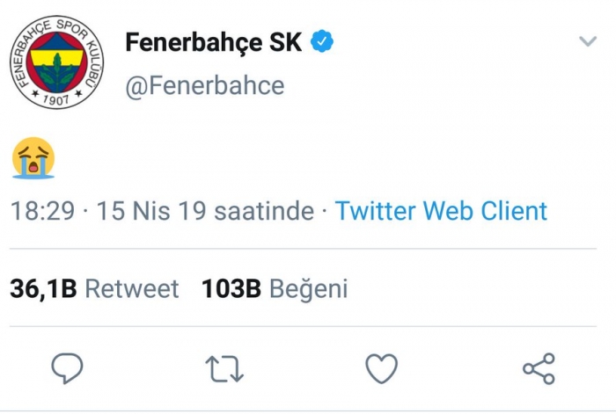
Task: Open the share icon options
Action: tap(539, 369)
